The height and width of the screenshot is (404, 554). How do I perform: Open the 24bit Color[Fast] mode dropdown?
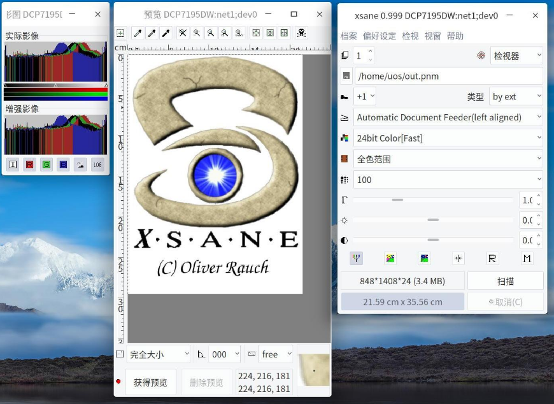point(448,138)
